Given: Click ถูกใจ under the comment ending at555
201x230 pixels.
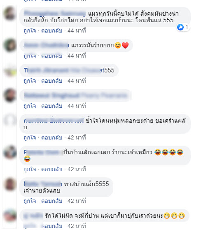Looking at the screenshot, I should click(x=30, y=81).
